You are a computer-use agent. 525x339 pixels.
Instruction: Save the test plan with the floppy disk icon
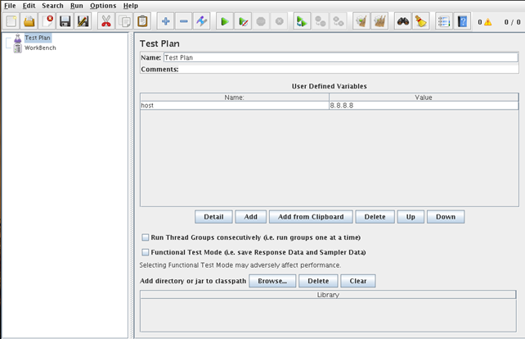[x=65, y=21]
